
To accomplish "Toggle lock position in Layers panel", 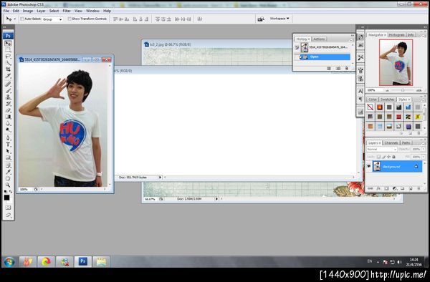I will (x=388, y=157).
